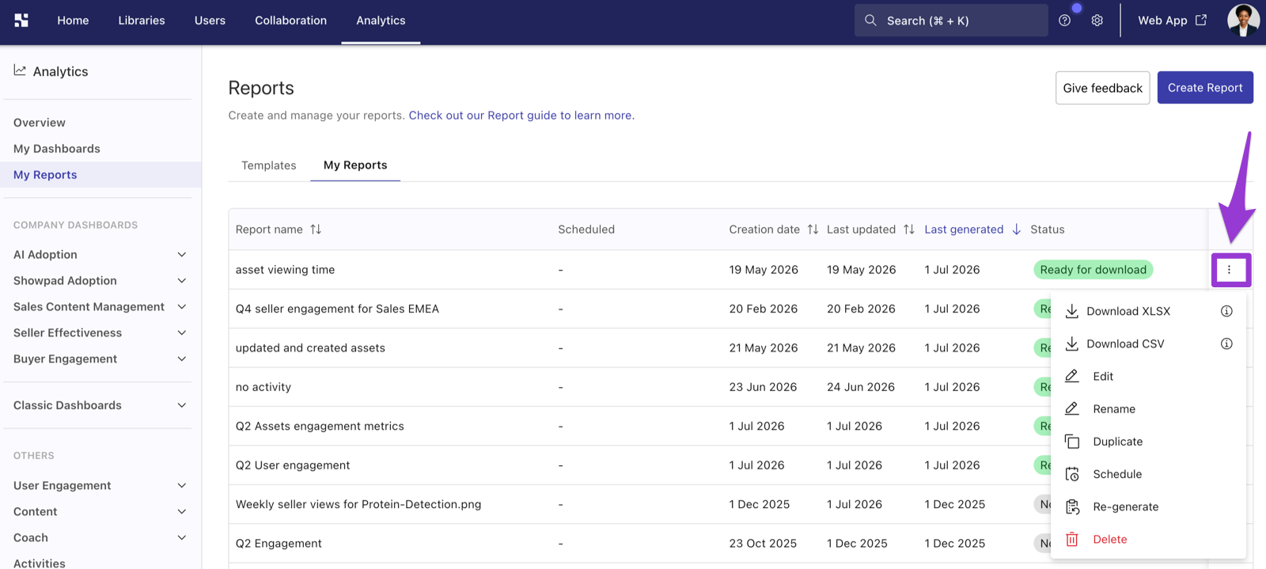Image resolution: width=1266 pixels, height=569 pixels.
Task: Click the user profile avatar
Action: tap(1243, 21)
